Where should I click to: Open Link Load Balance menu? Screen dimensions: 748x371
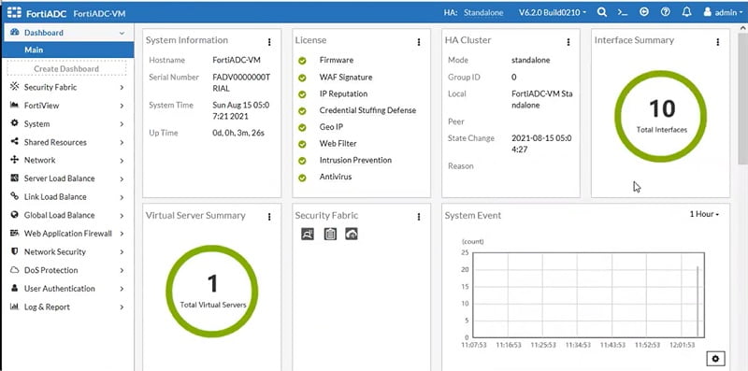pyautogui.click(x=66, y=197)
